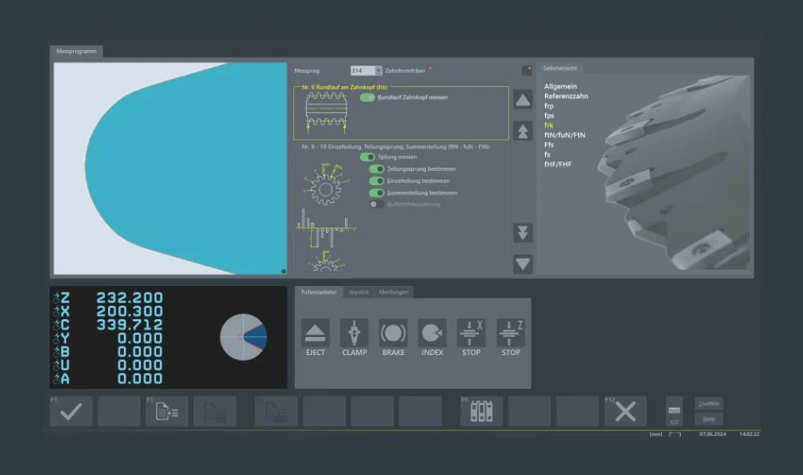The width and height of the screenshot is (803, 475).
Task: Open the F9 library binders icon
Action: [x=481, y=412]
